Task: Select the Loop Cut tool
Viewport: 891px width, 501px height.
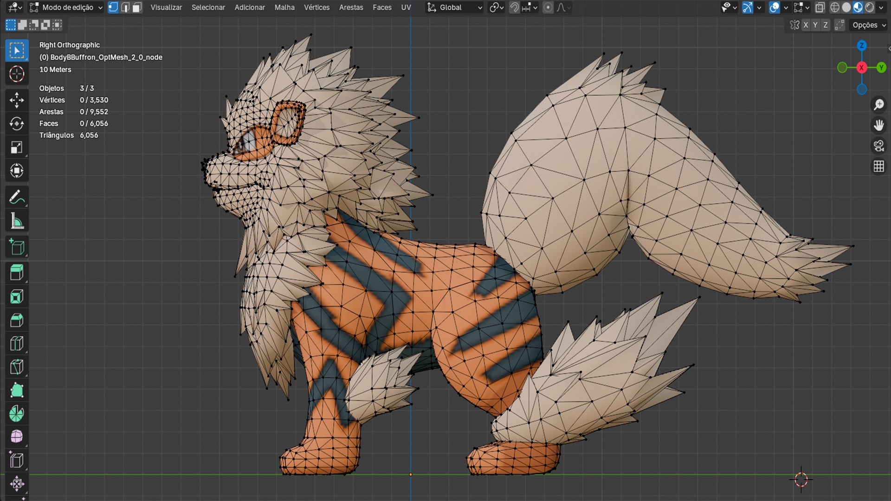Action: click(17, 343)
